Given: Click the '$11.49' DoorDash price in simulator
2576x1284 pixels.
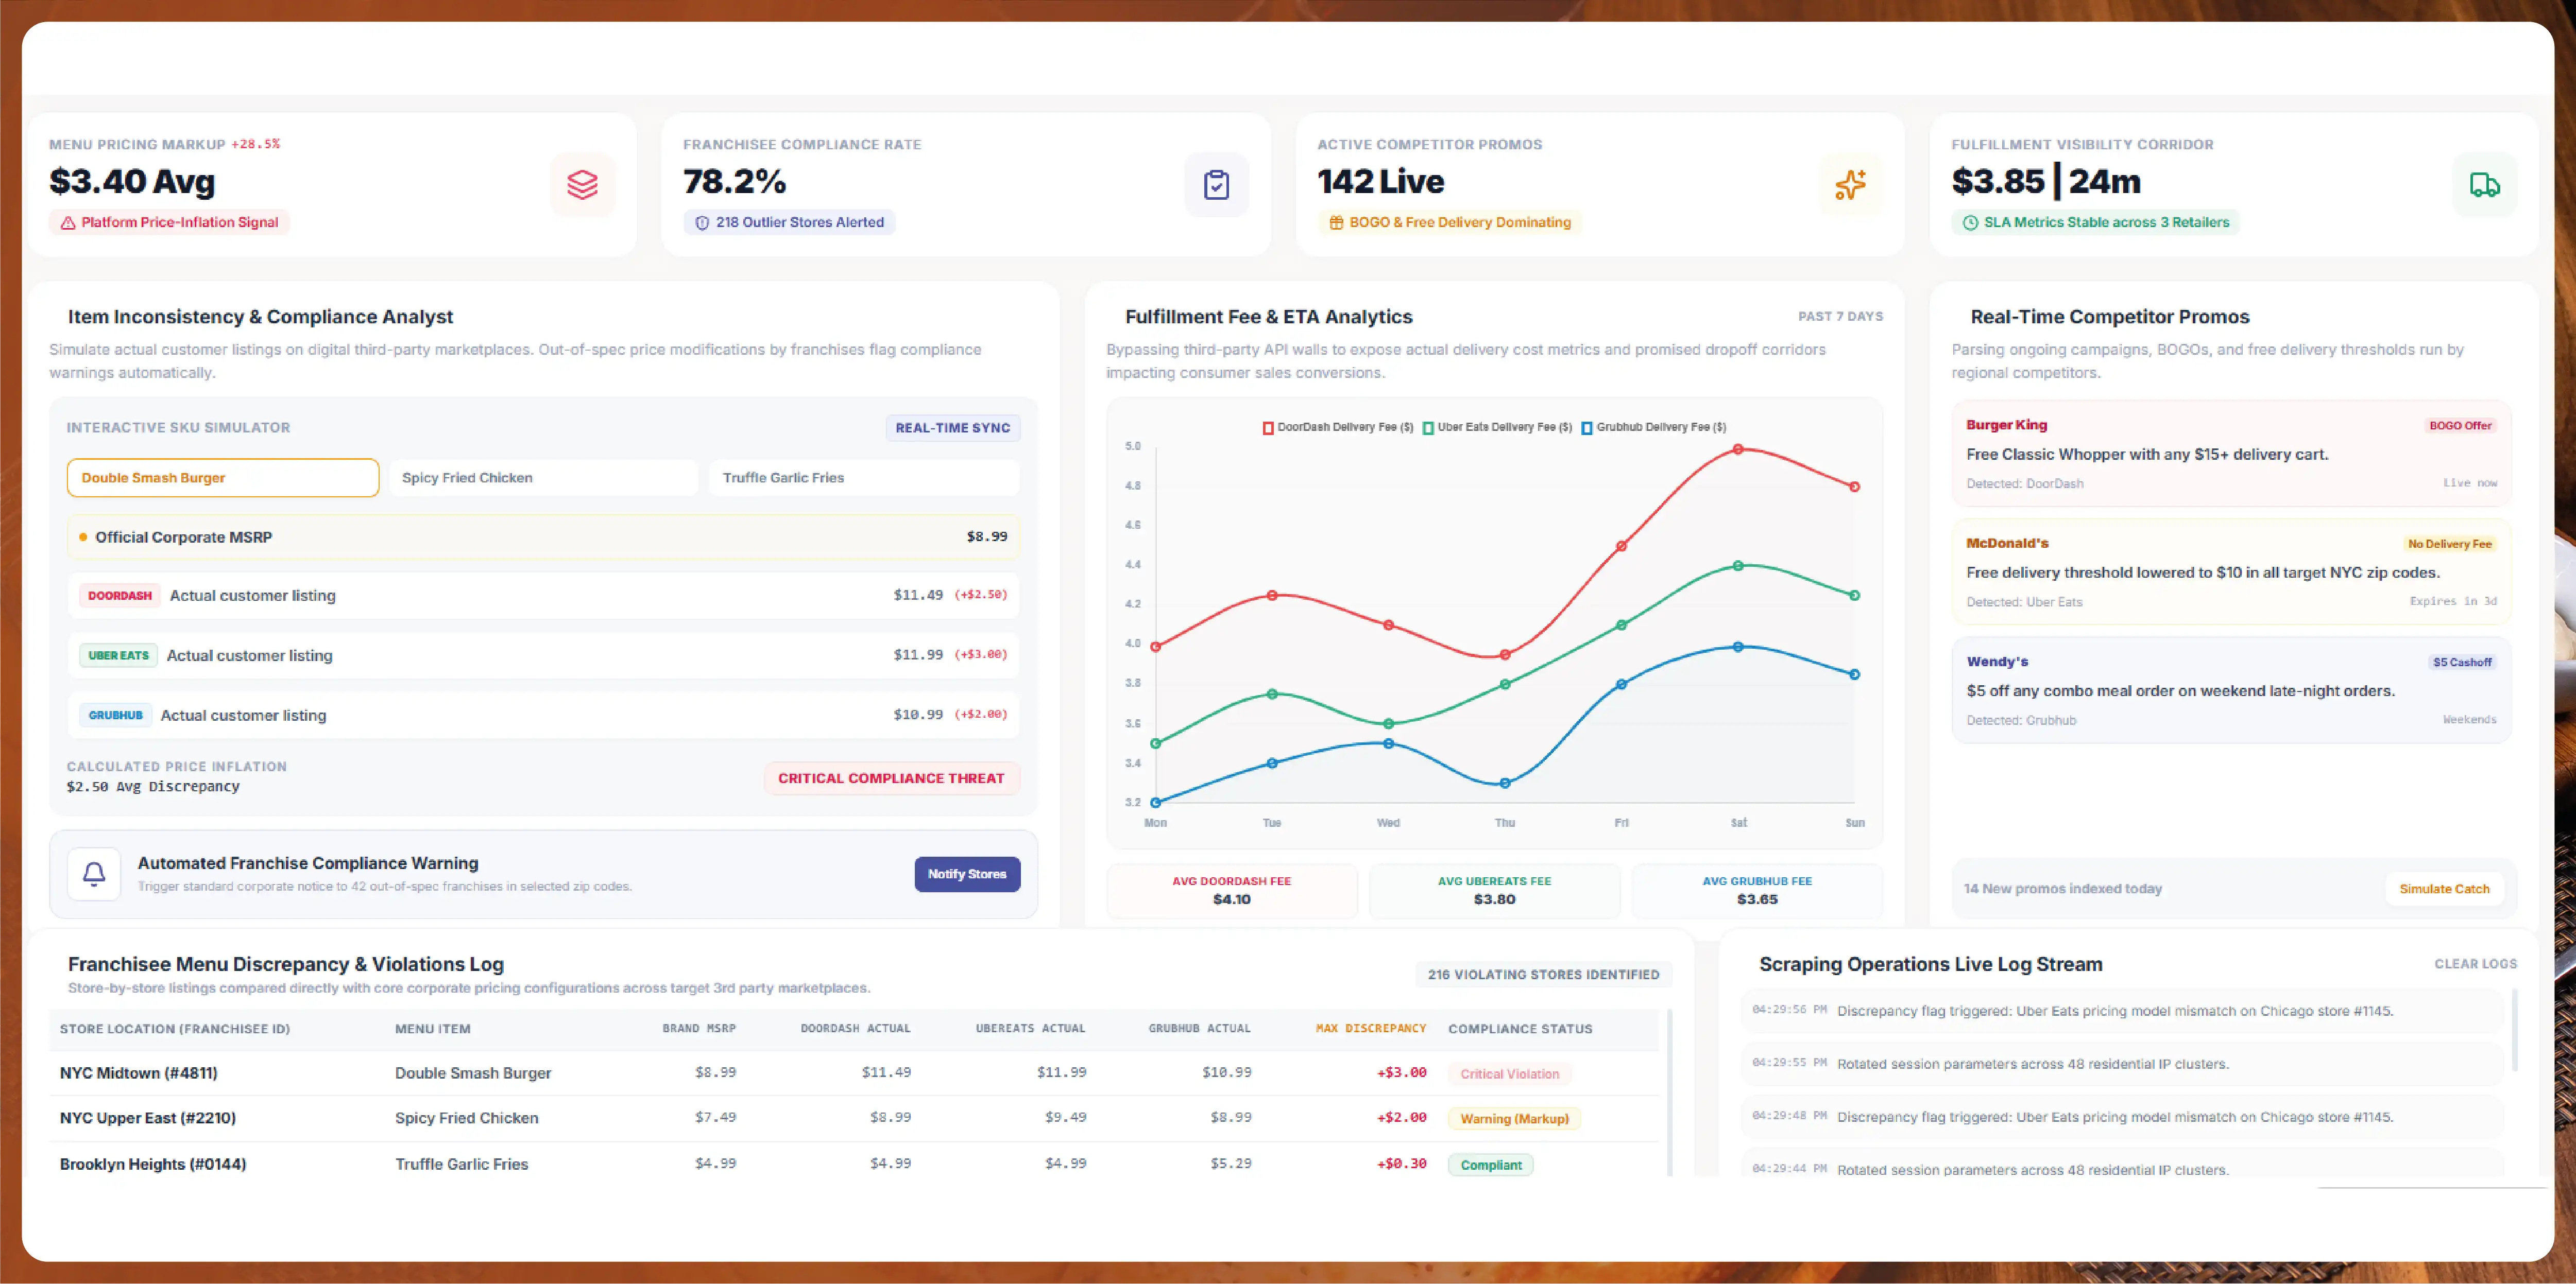Looking at the screenshot, I should (918, 596).
